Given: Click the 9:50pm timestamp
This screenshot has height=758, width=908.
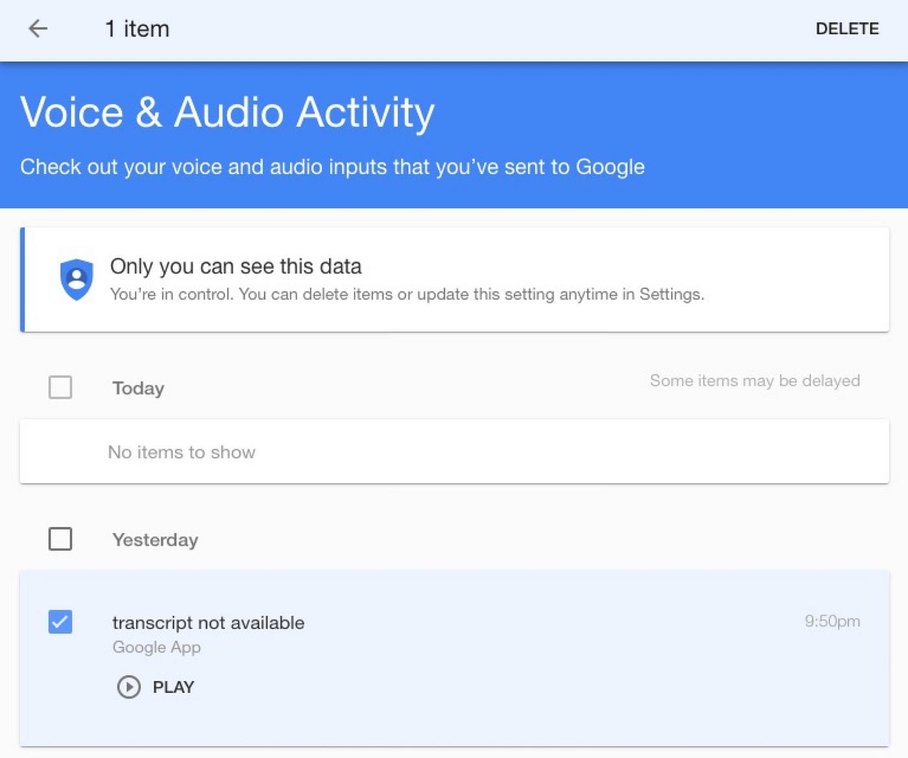Looking at the screenshot, I should [831, 620].
